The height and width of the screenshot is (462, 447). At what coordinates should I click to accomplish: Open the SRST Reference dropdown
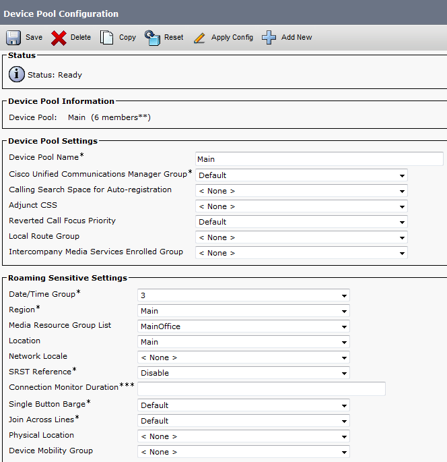tap(243, 373)
